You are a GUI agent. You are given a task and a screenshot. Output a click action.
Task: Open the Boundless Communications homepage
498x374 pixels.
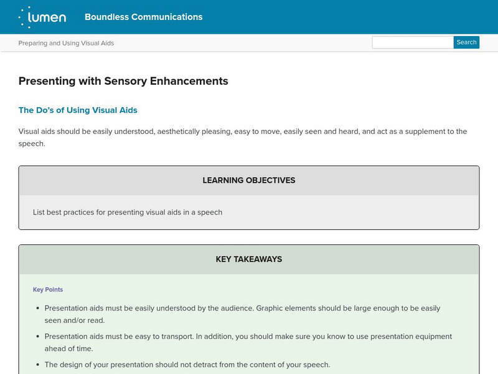[x=144, y=17]
